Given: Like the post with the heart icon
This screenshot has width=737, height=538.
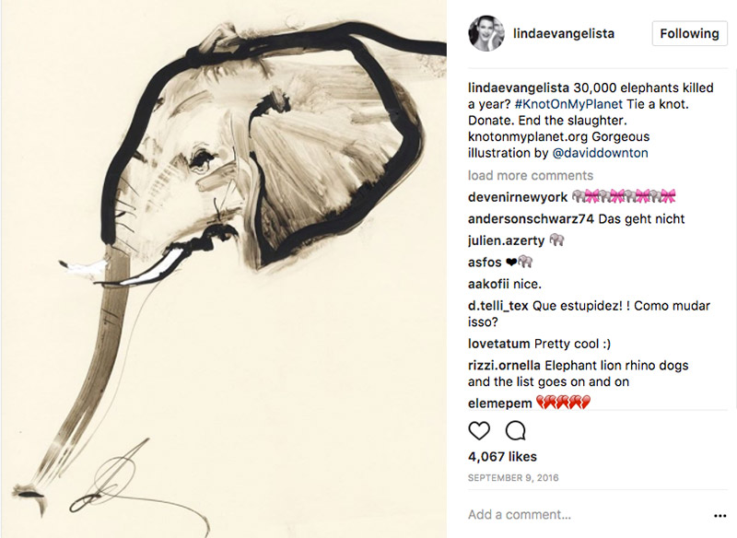Looking at the screenshot, I should pyautogui.click(x=479, y=430).
